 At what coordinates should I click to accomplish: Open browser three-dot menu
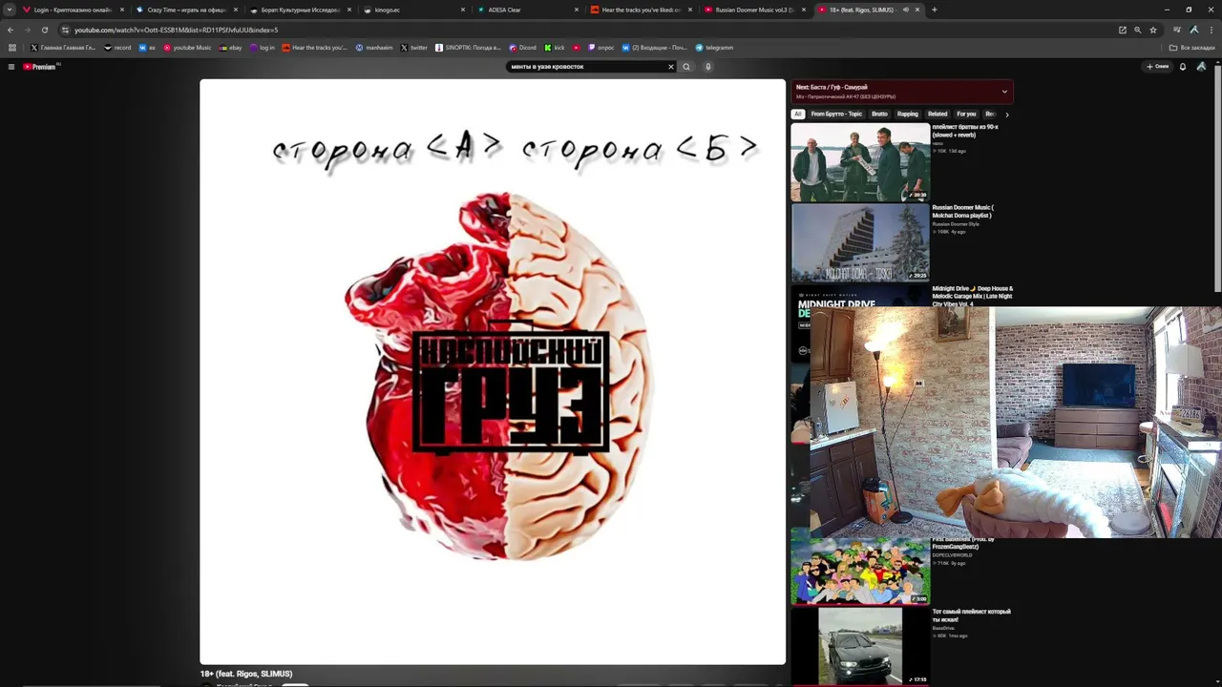pyautogui.click(x=1211, y=30)
